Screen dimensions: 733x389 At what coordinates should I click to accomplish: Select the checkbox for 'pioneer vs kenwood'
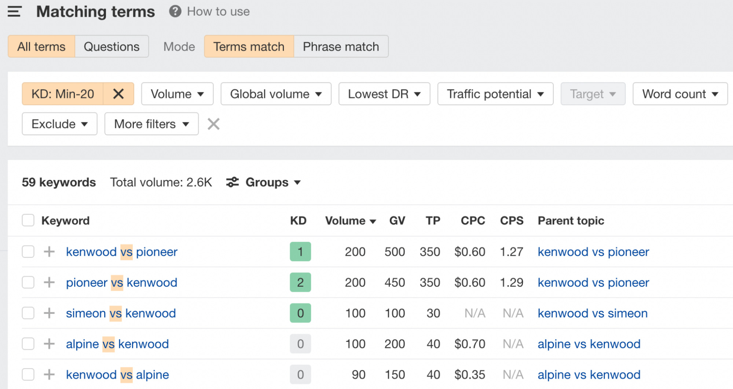(28, 282)
